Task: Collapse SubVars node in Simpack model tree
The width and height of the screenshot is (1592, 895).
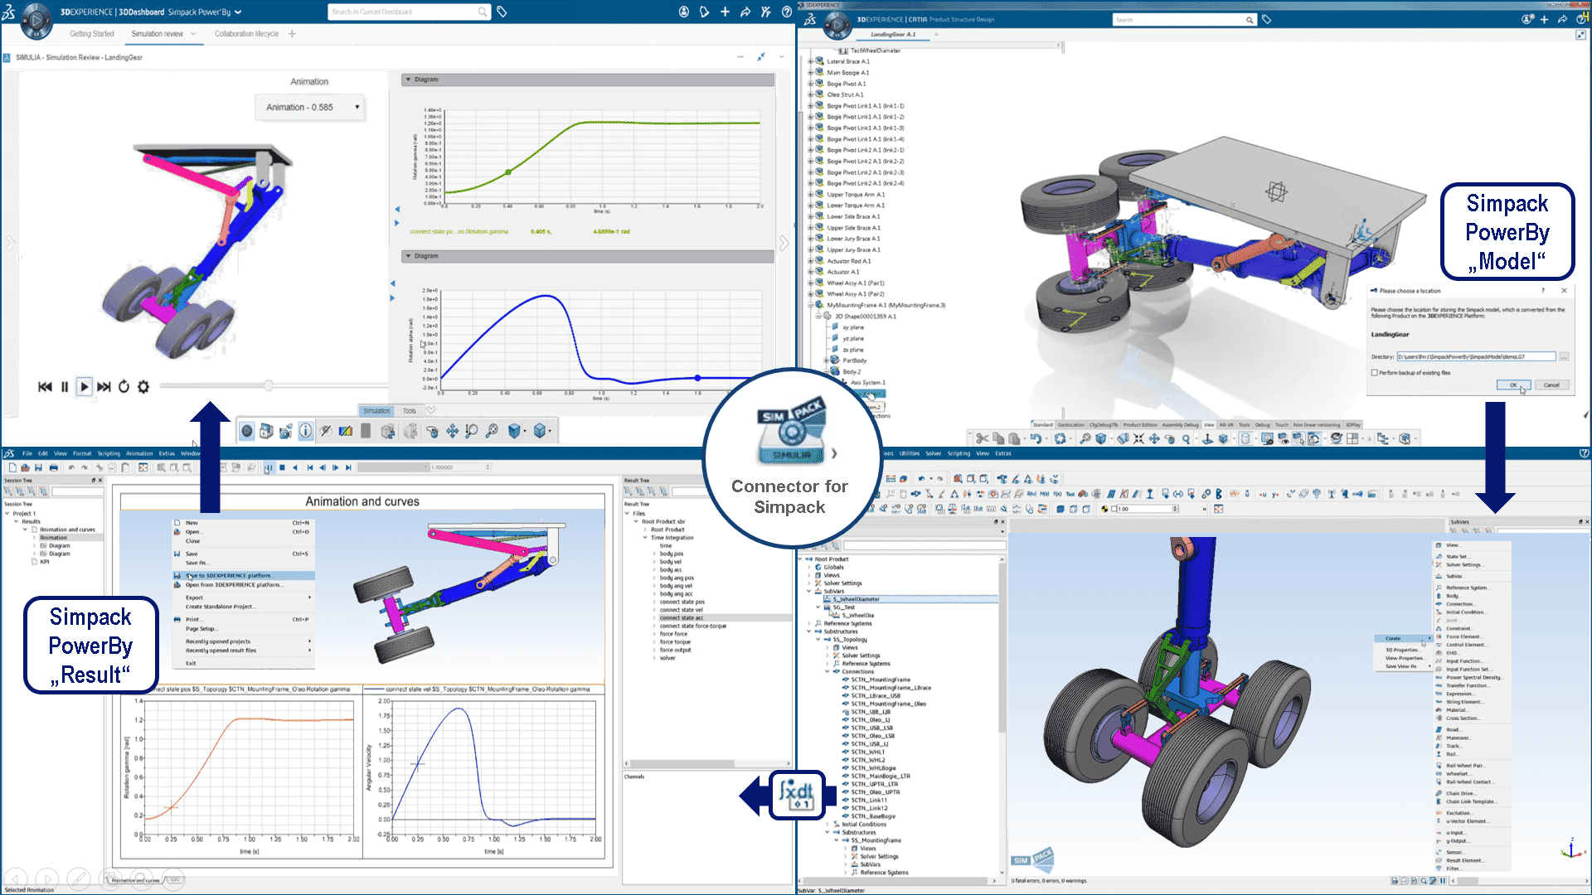Action: (x=809, y=591)
